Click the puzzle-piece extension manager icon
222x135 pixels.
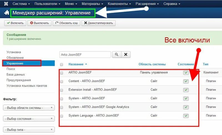coord(6,13)
